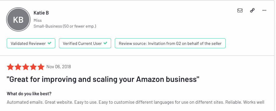Select the Verified Current User badge
Viewport: 276px width, 111px height.
[85, 43]
